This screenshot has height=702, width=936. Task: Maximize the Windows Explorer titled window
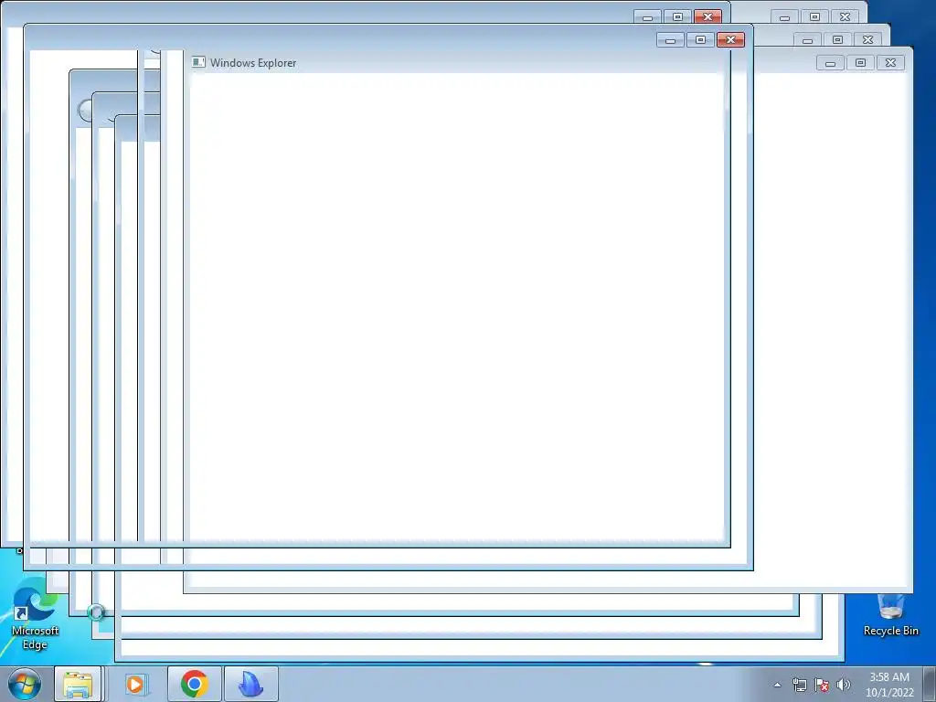coord(860,62)
